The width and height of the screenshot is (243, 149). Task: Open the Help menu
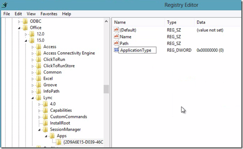pyautogui.click(x=66, y=14)
